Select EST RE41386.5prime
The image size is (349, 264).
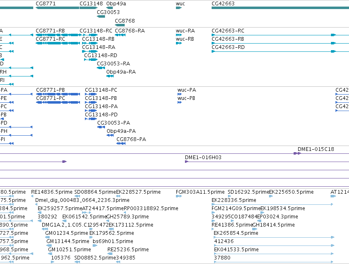pos(233,225)
